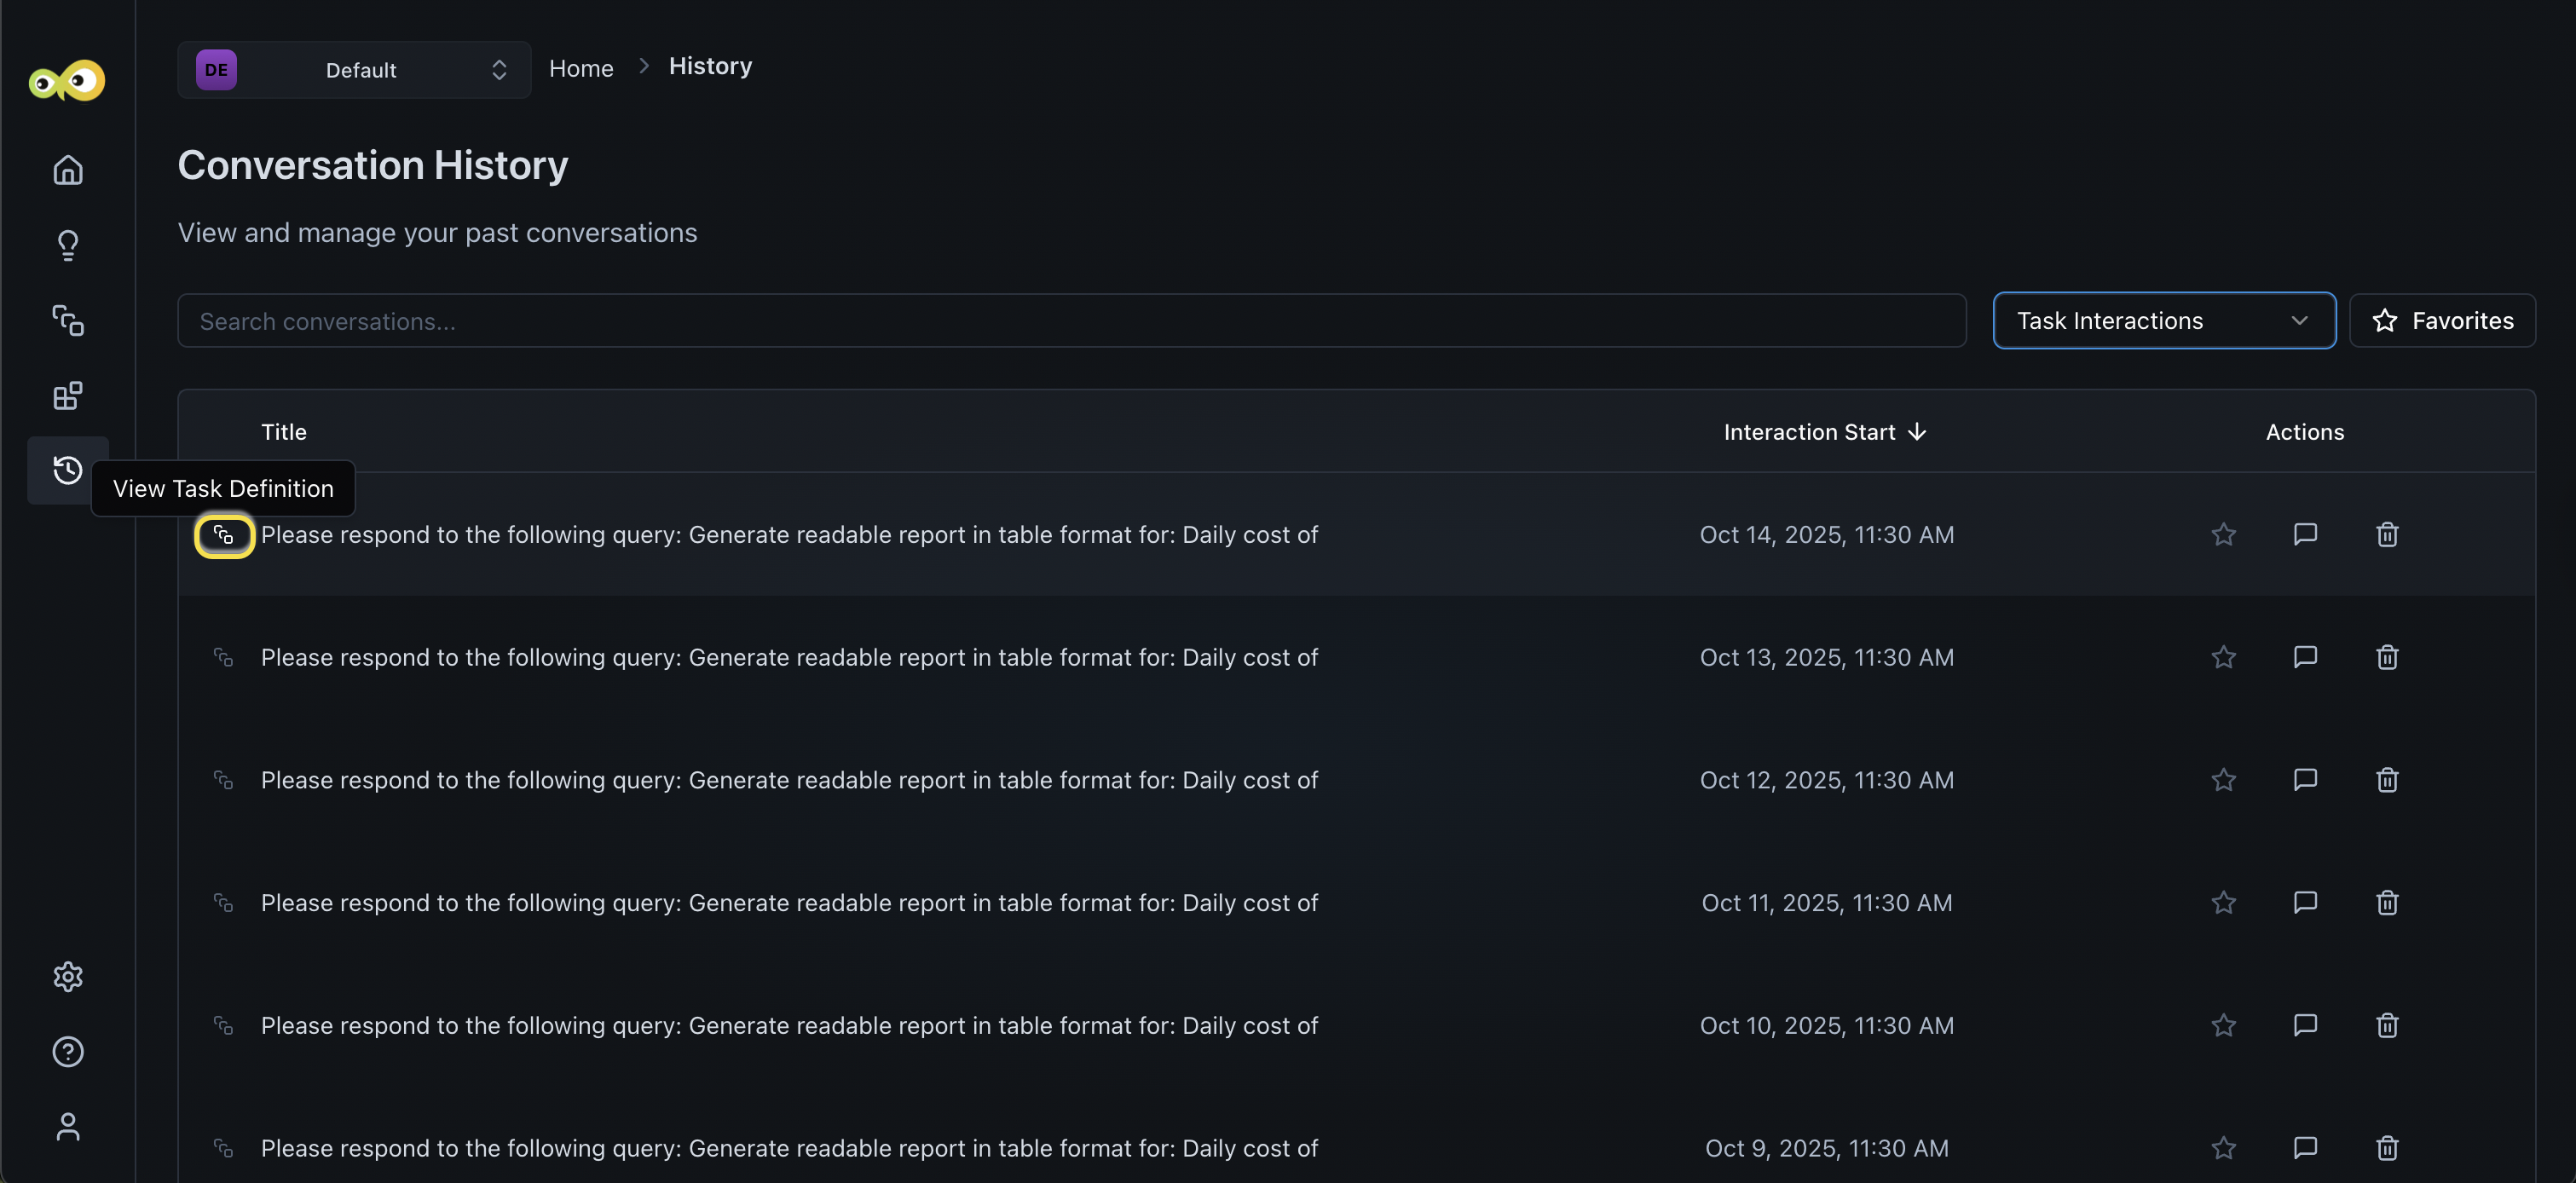Open the Tasks workflow sidebar icon
Image resolution: width=2576 pixels, height=1183 pixels.
68,320
